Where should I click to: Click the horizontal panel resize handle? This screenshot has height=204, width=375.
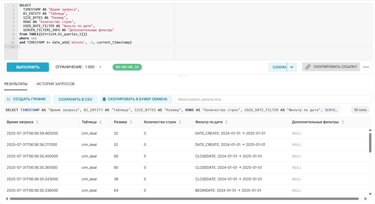tap(183, 76)
